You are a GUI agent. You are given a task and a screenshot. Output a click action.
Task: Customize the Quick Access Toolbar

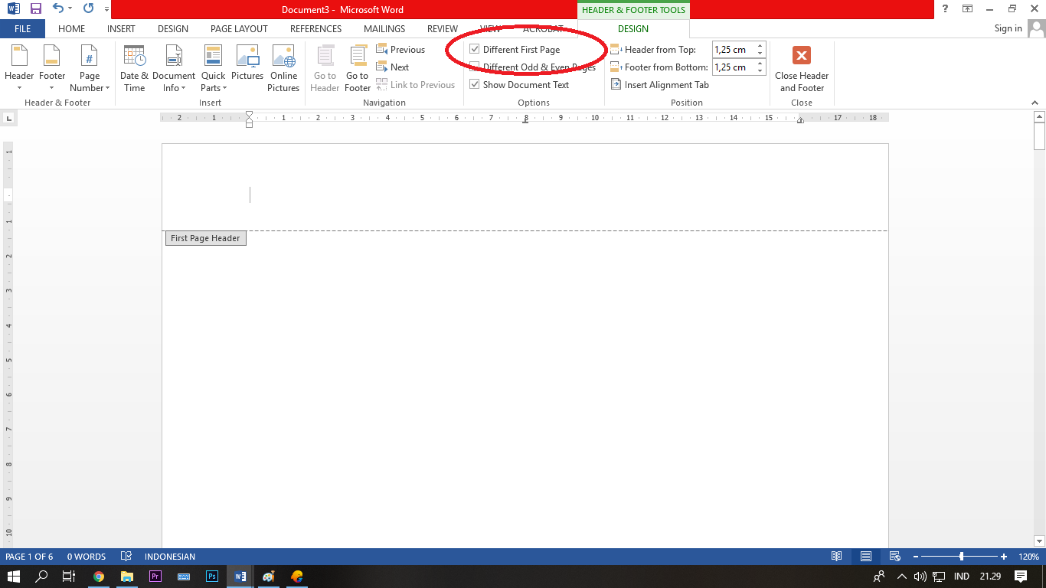(x=106, y=9)
